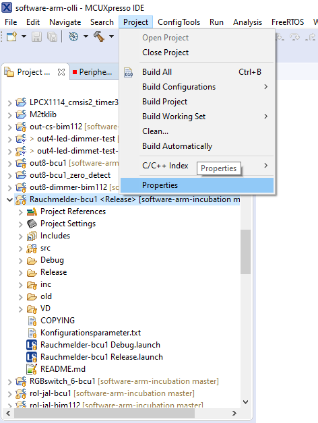Click the inc folder icon
The image size is (318, 423).
tap(32, 285)
